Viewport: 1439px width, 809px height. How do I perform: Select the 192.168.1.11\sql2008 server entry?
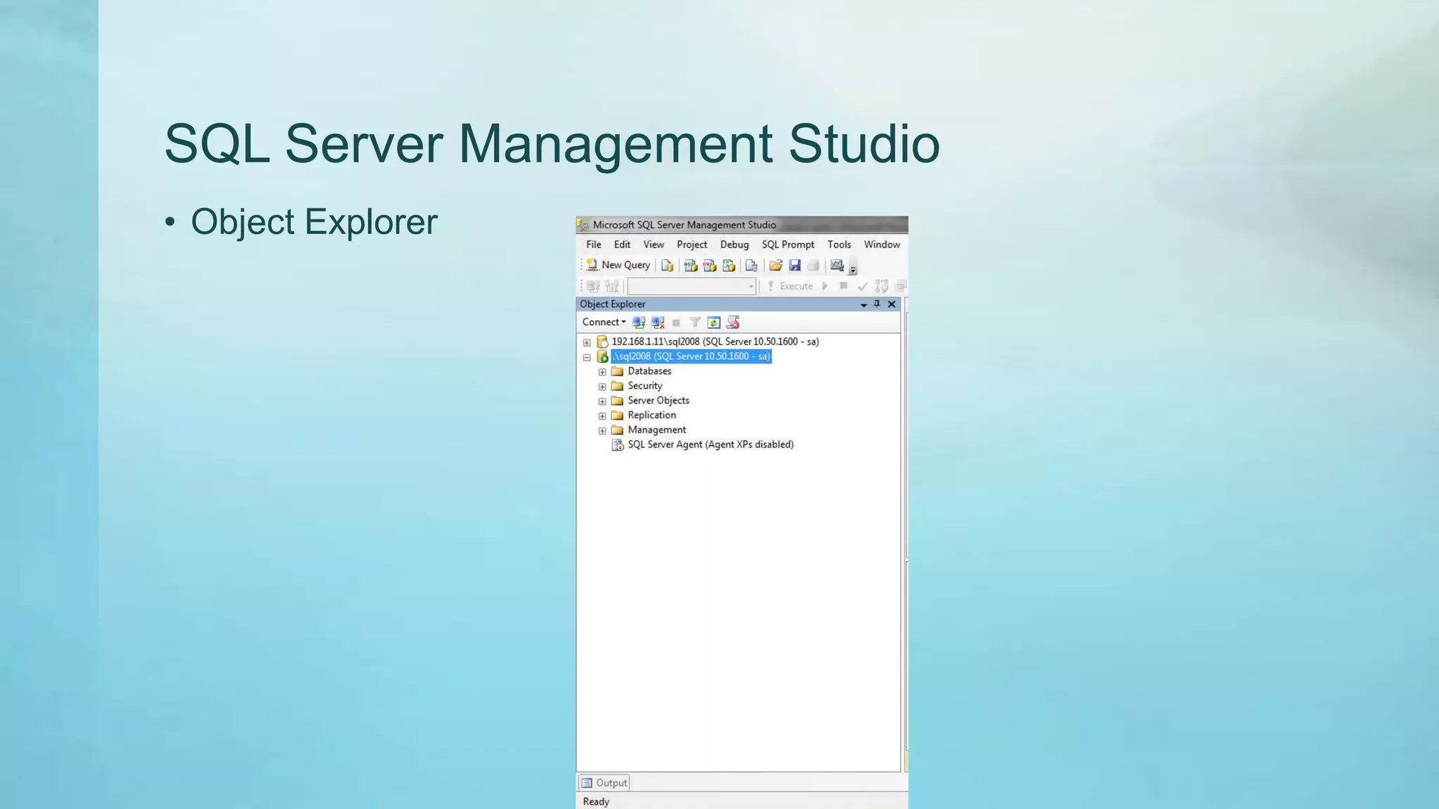(x=715, y=342)
